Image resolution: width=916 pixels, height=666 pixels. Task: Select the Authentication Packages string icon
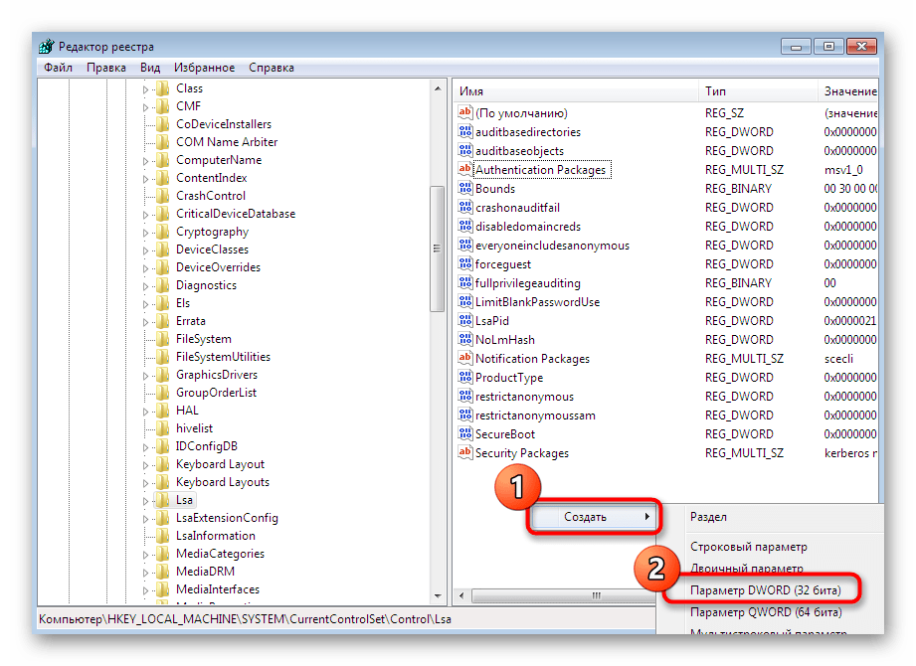click(464, 170)
